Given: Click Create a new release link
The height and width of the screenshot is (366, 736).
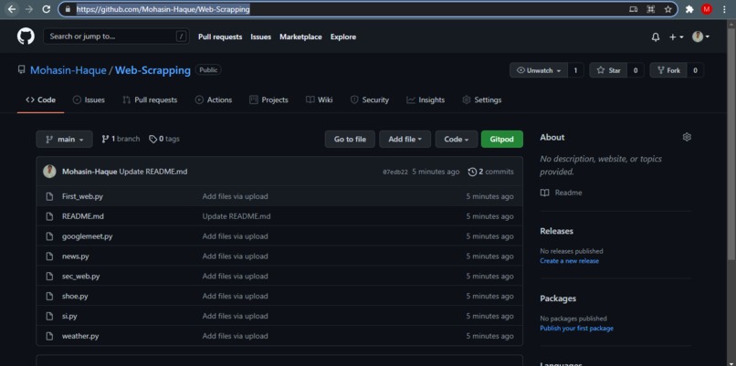Looking at the screenshot, I should tap(570, 261).
